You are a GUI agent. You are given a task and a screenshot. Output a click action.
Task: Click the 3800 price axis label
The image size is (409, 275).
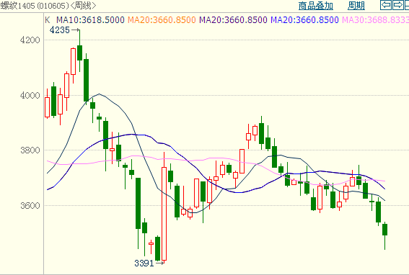30,150
